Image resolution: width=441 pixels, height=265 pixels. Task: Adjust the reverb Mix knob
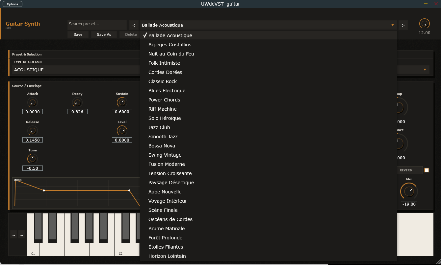point(409,191)
